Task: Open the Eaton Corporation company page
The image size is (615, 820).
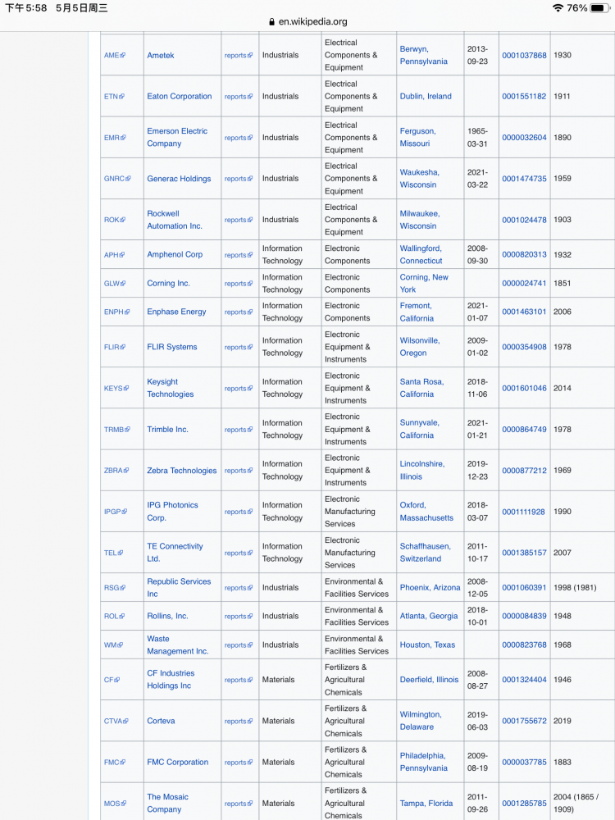Action: tap(179, 97)
